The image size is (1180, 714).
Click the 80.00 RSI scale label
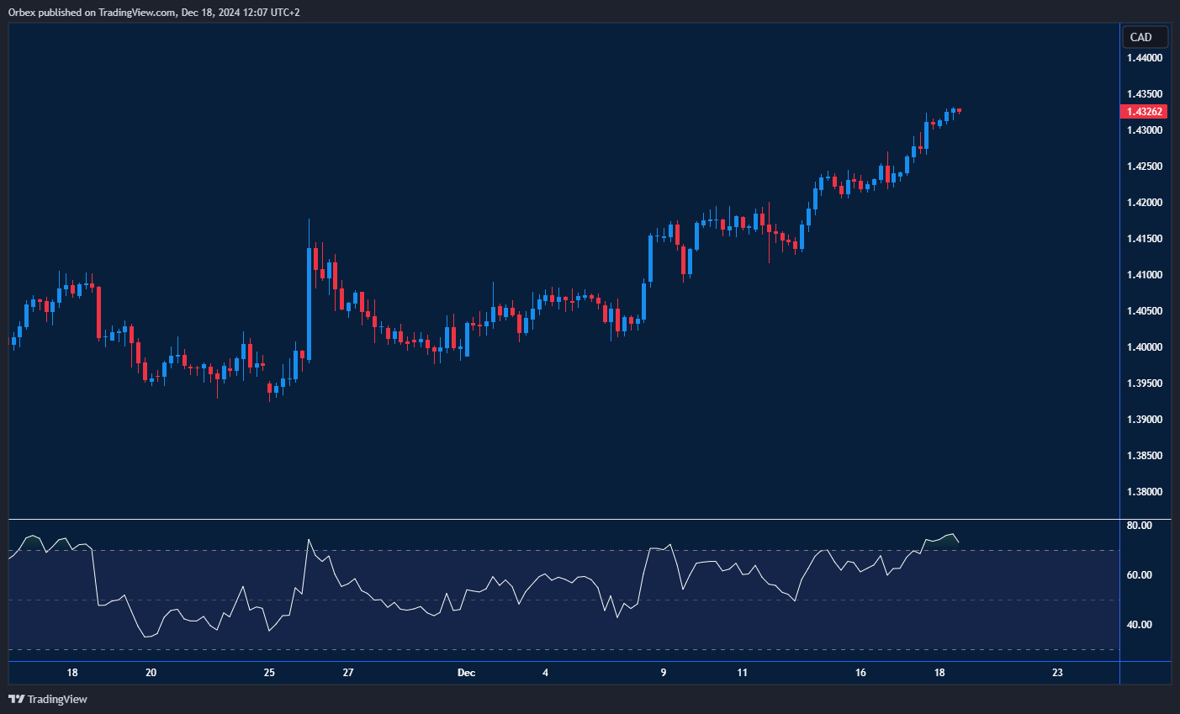click(x=1139, y=526)
